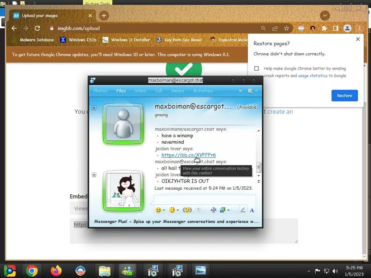Show more Messenger toolbar items chevron
The height and width of the screenshot is (278, 371).
tap(241, 91)
